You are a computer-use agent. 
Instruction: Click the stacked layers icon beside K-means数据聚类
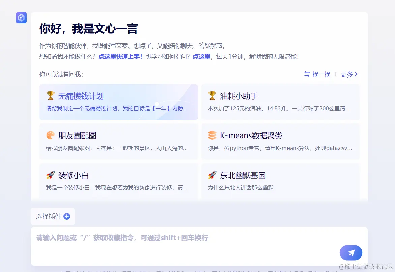click(212, 135)
